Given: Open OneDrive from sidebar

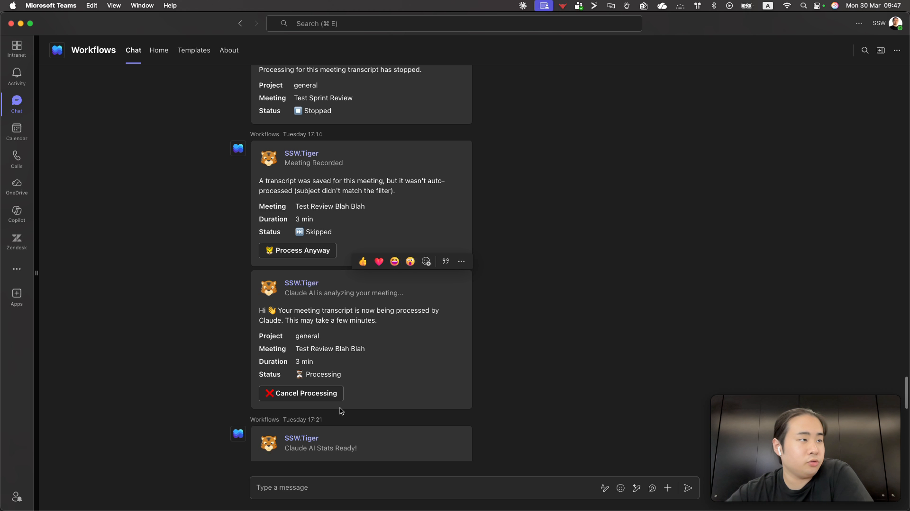Looking at the screenshot, I should (x=17, y=186).
